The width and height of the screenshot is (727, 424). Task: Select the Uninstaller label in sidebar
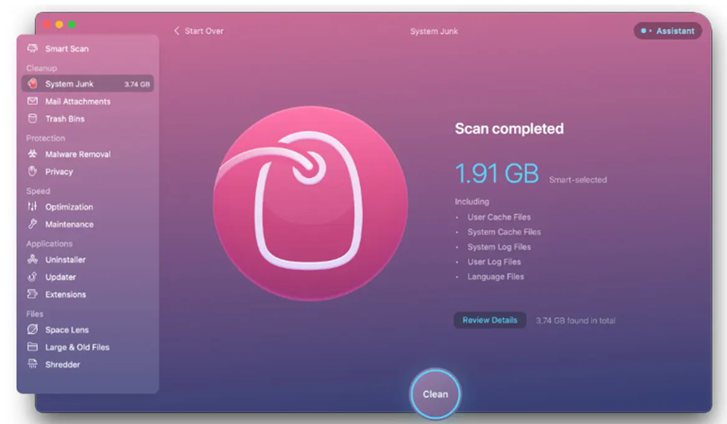pos(66,260)
